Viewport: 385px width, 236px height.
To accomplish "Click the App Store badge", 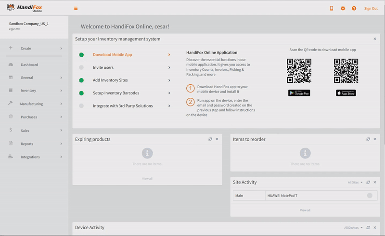I will [x=346, y=93].
